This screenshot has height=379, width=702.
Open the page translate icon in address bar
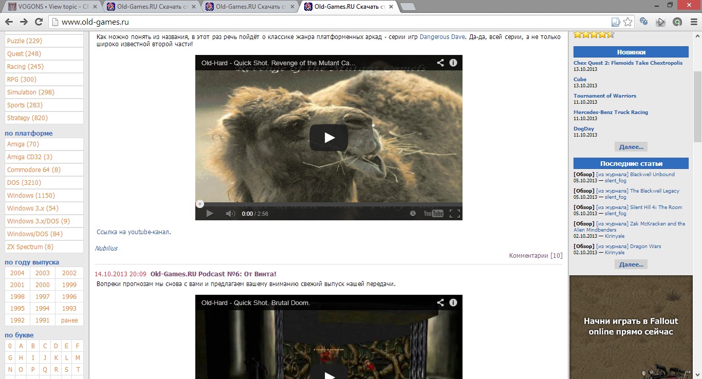(x=616, y=22)
